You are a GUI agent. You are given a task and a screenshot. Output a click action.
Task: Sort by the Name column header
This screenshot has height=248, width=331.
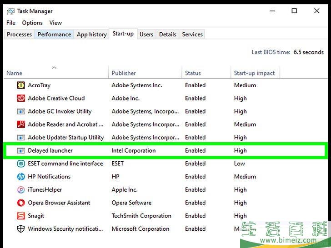tap(56, 73)
